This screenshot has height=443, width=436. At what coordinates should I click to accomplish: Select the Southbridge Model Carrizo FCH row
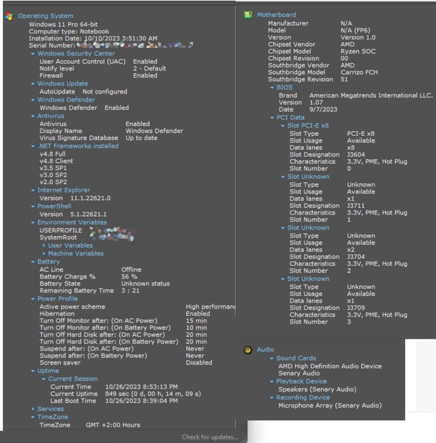click(323, 73)
